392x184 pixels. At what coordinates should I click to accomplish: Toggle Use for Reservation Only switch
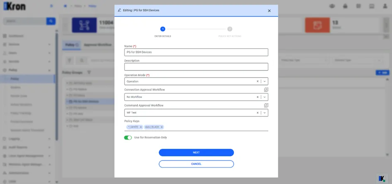pos(128,138)
